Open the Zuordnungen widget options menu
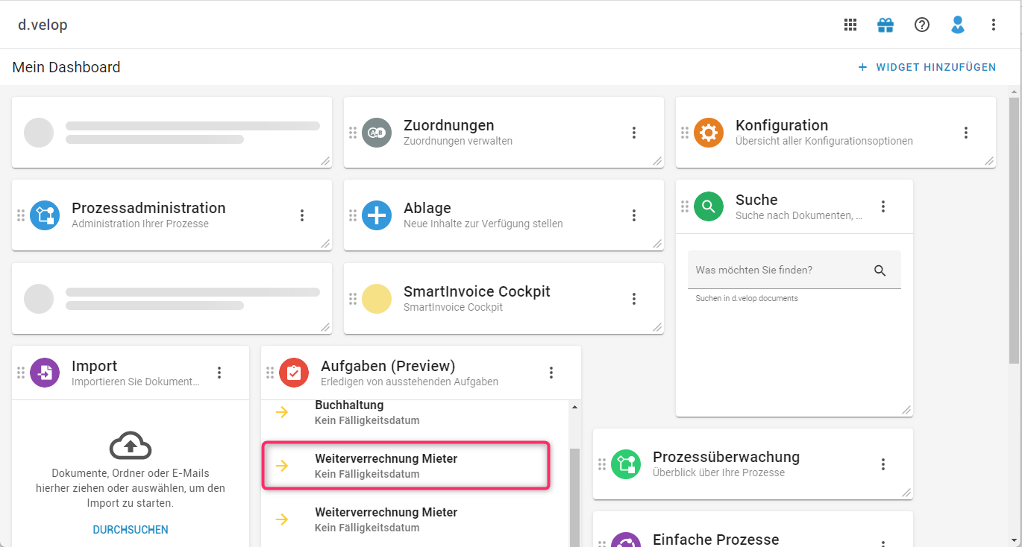This screenshot has width=1022, height=547. coord(634,133)
